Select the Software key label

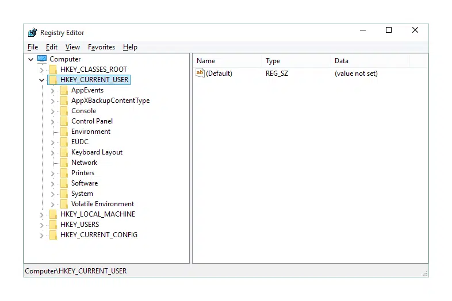pyautogui.click(x=85, y=183)
